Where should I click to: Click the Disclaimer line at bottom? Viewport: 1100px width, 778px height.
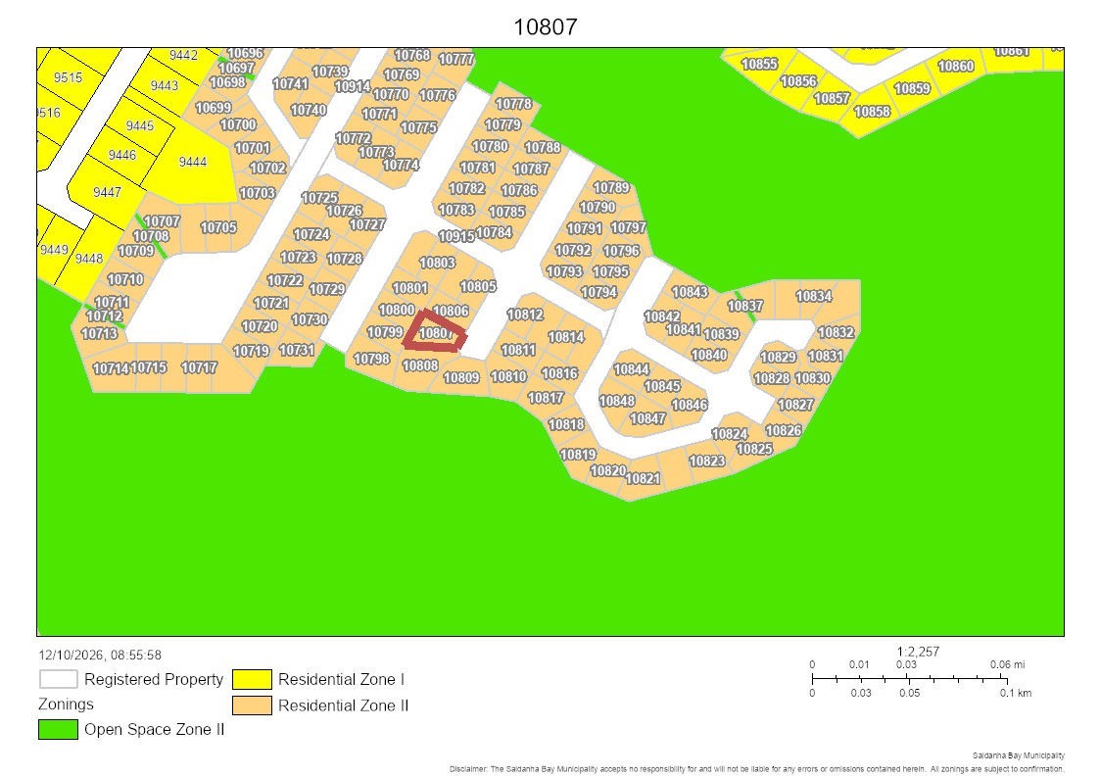pos(757,769)
